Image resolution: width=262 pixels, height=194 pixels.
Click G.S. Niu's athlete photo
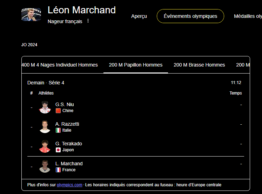click(45, 107)
